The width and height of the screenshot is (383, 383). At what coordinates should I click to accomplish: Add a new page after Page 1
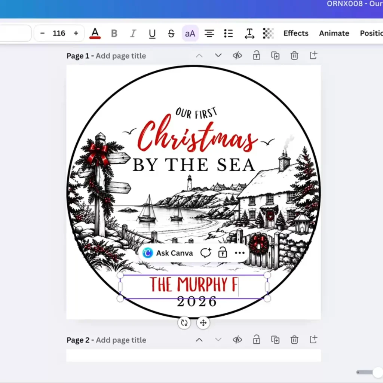click(x=313, y=55)
